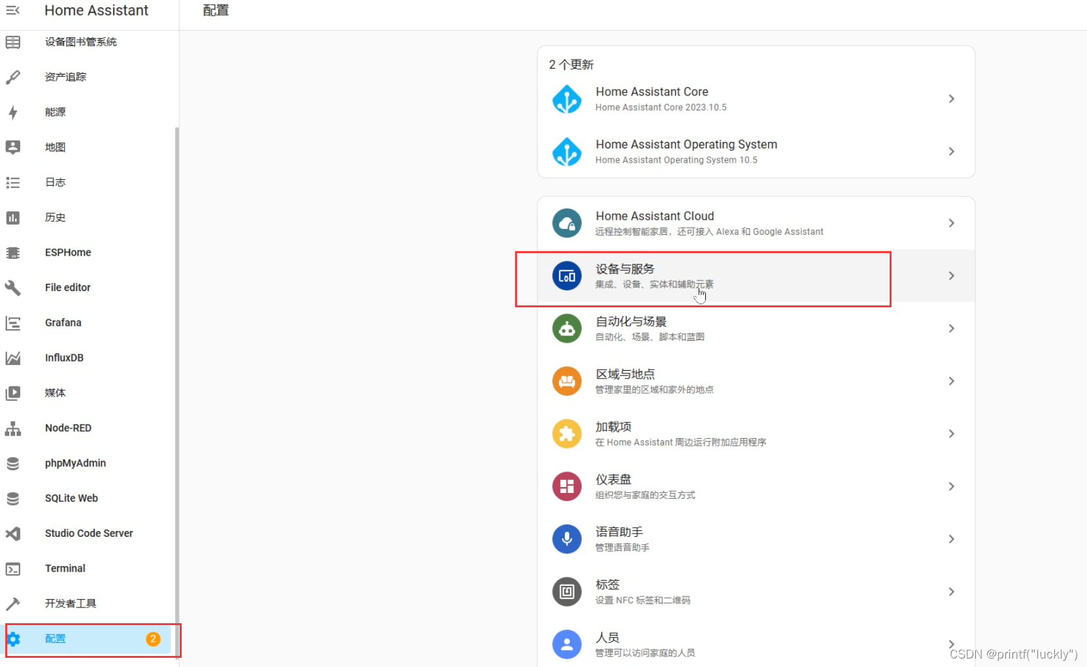
Task: Click the 资产追踪 brush icon
Action: (13, 77)
